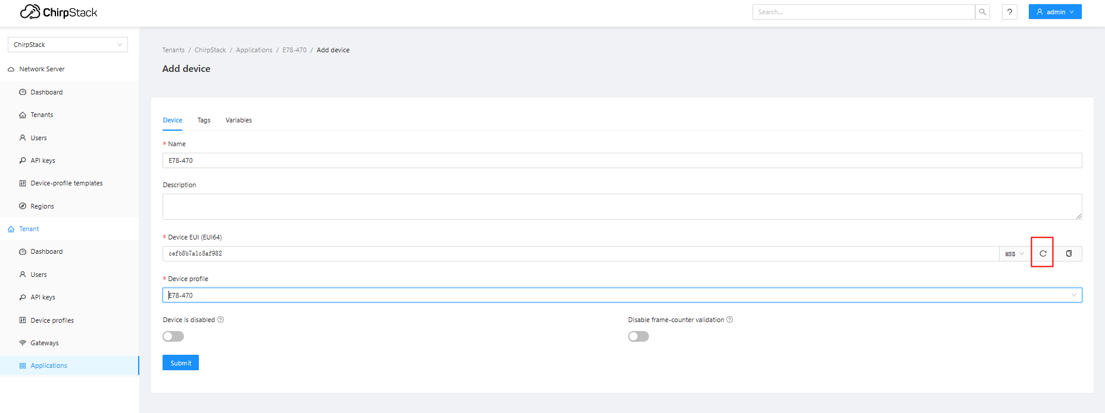The height and width of the screenshot is (413, 1105).
Task: Switch to the Tags tab
Action: [204, 120]
